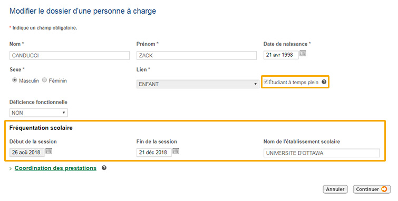Select the Féminin radio button
398x201 pixels.
[x=44, y=80]
